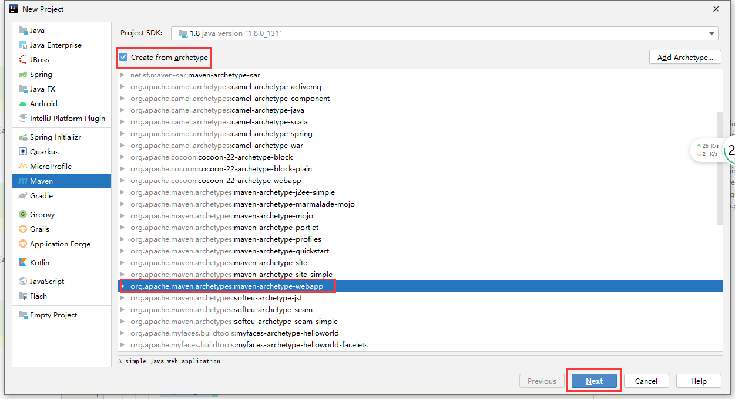This screenshot has height=399, width=735.
Task: Select maven-archetype-marmalade-mojo row
Action: (420, 204)
